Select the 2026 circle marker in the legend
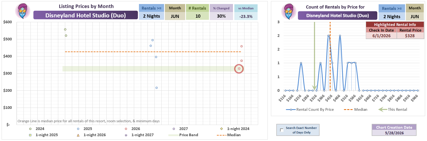Image resolution: width=427 pixels, height=141 pixels. coord(126,129)
